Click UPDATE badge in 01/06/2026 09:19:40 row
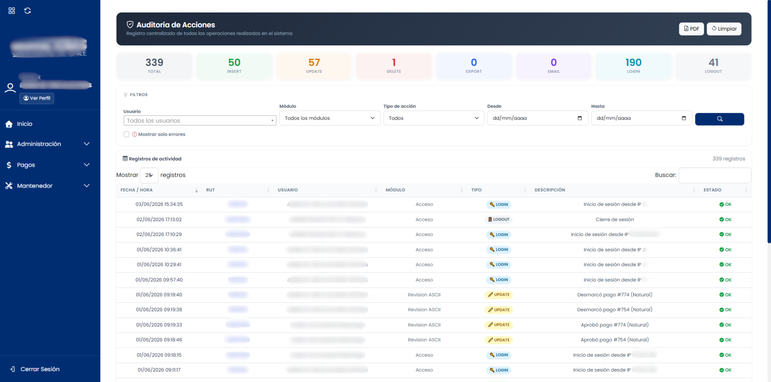The width and height of the screenshot is (771, 382). click(499, 295)
